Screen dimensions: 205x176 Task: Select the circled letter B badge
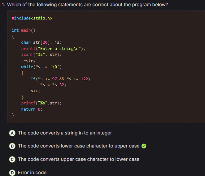tap(12, 146)
